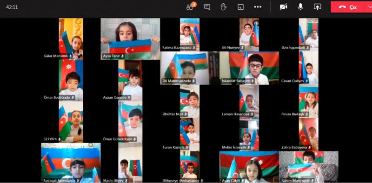Expand the arrow next to Çıx button

point(368,7)
